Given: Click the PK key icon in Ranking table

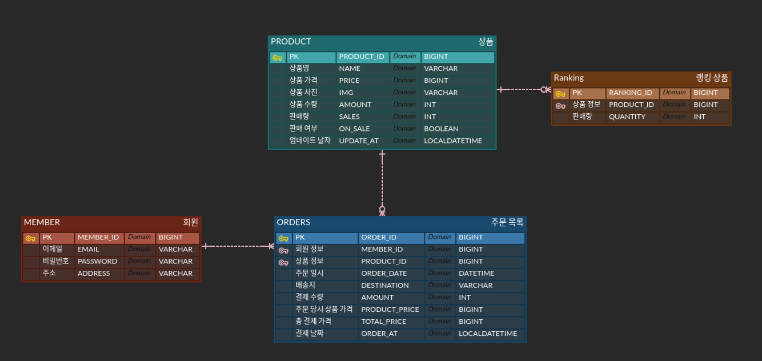Looking at the screenshot, I should 560,93.
